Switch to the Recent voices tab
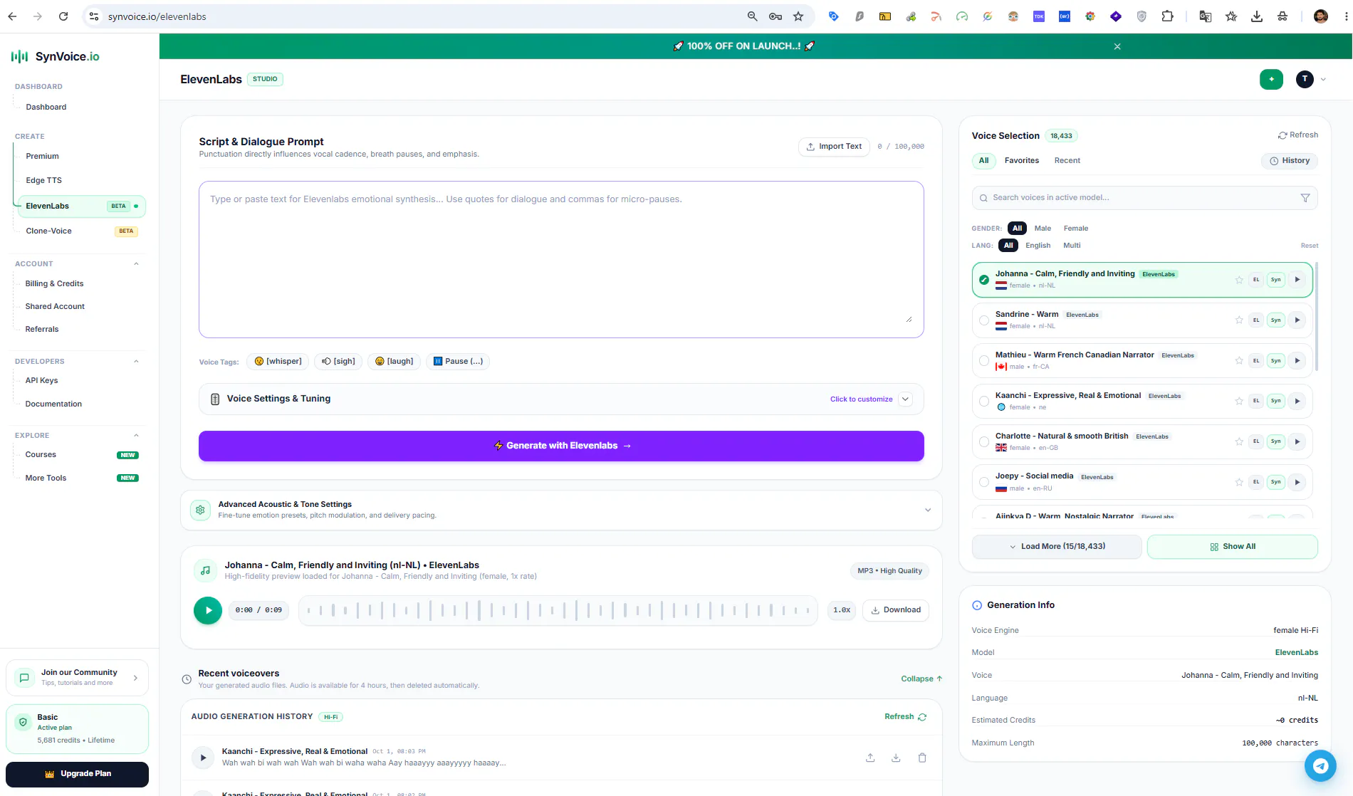Image resolution: width=1353 pixels, height=796 pixels. coord(1067,161)
